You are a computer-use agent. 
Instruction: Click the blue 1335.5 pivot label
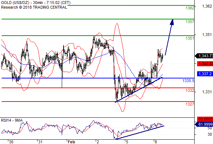coord(188,81)
